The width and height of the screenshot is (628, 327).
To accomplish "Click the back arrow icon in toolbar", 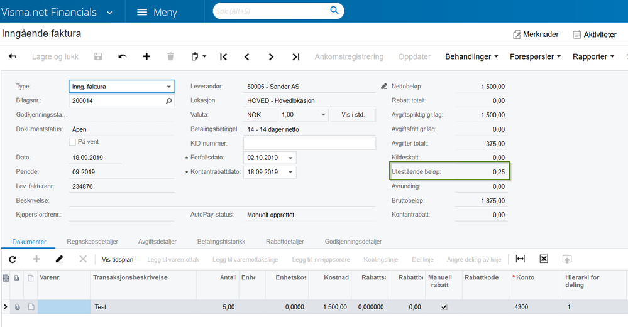I will [x=13, y=56].
